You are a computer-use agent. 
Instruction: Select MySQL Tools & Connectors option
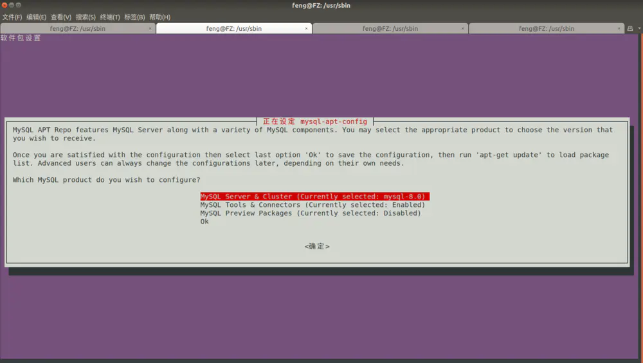312,205
